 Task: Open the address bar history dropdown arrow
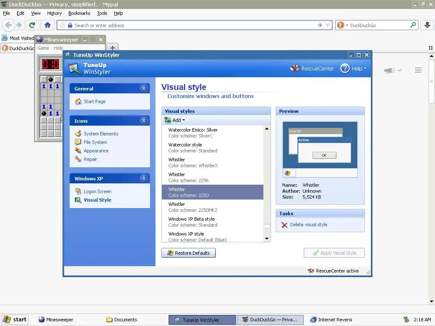click(x=328, y=25)
